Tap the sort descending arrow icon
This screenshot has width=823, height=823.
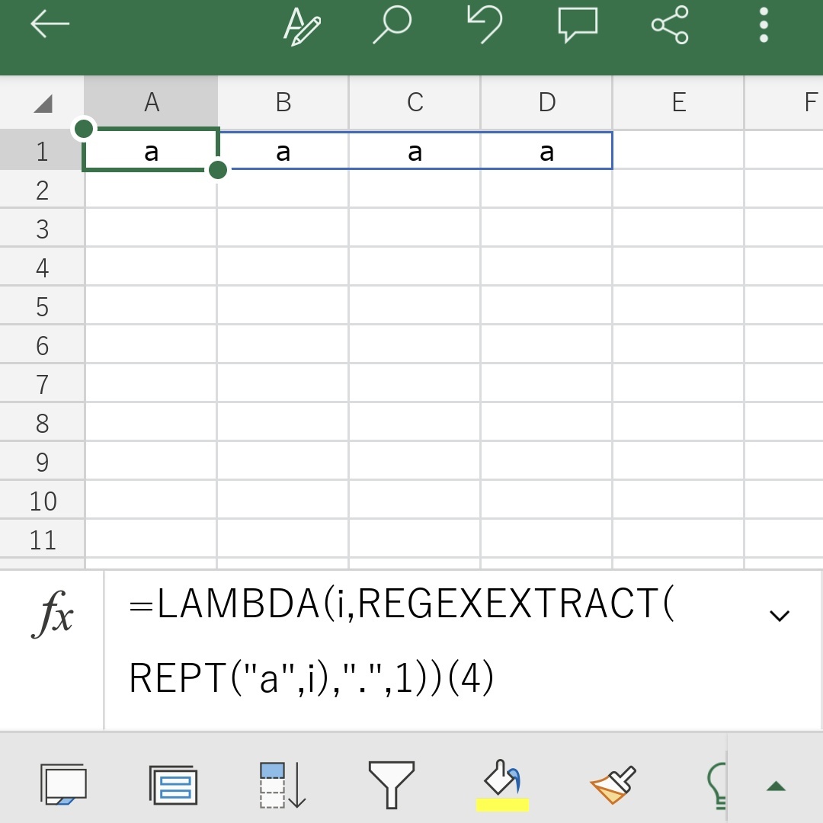283,785
